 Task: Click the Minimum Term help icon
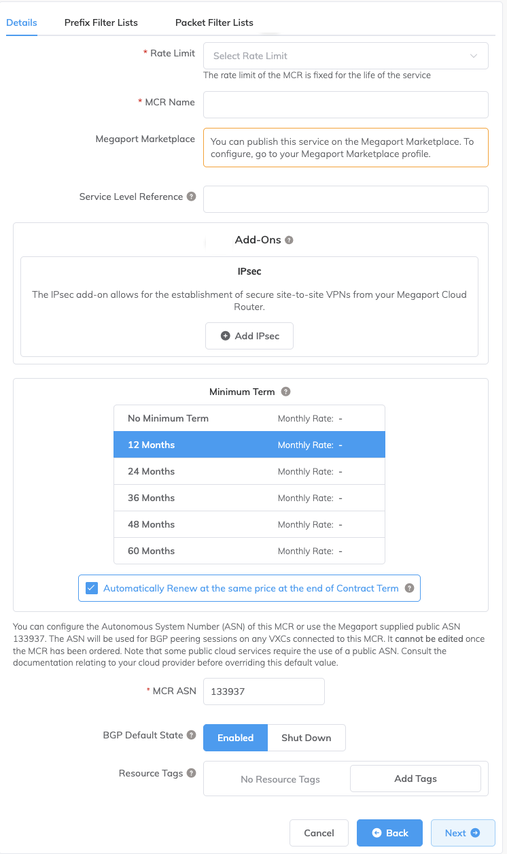[x=285, y=392]
